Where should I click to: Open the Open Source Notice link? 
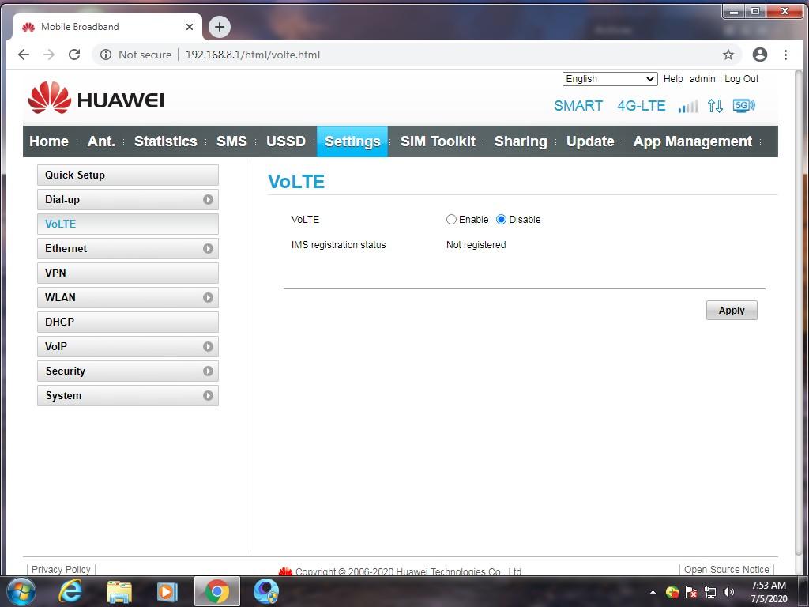(727, 569)
